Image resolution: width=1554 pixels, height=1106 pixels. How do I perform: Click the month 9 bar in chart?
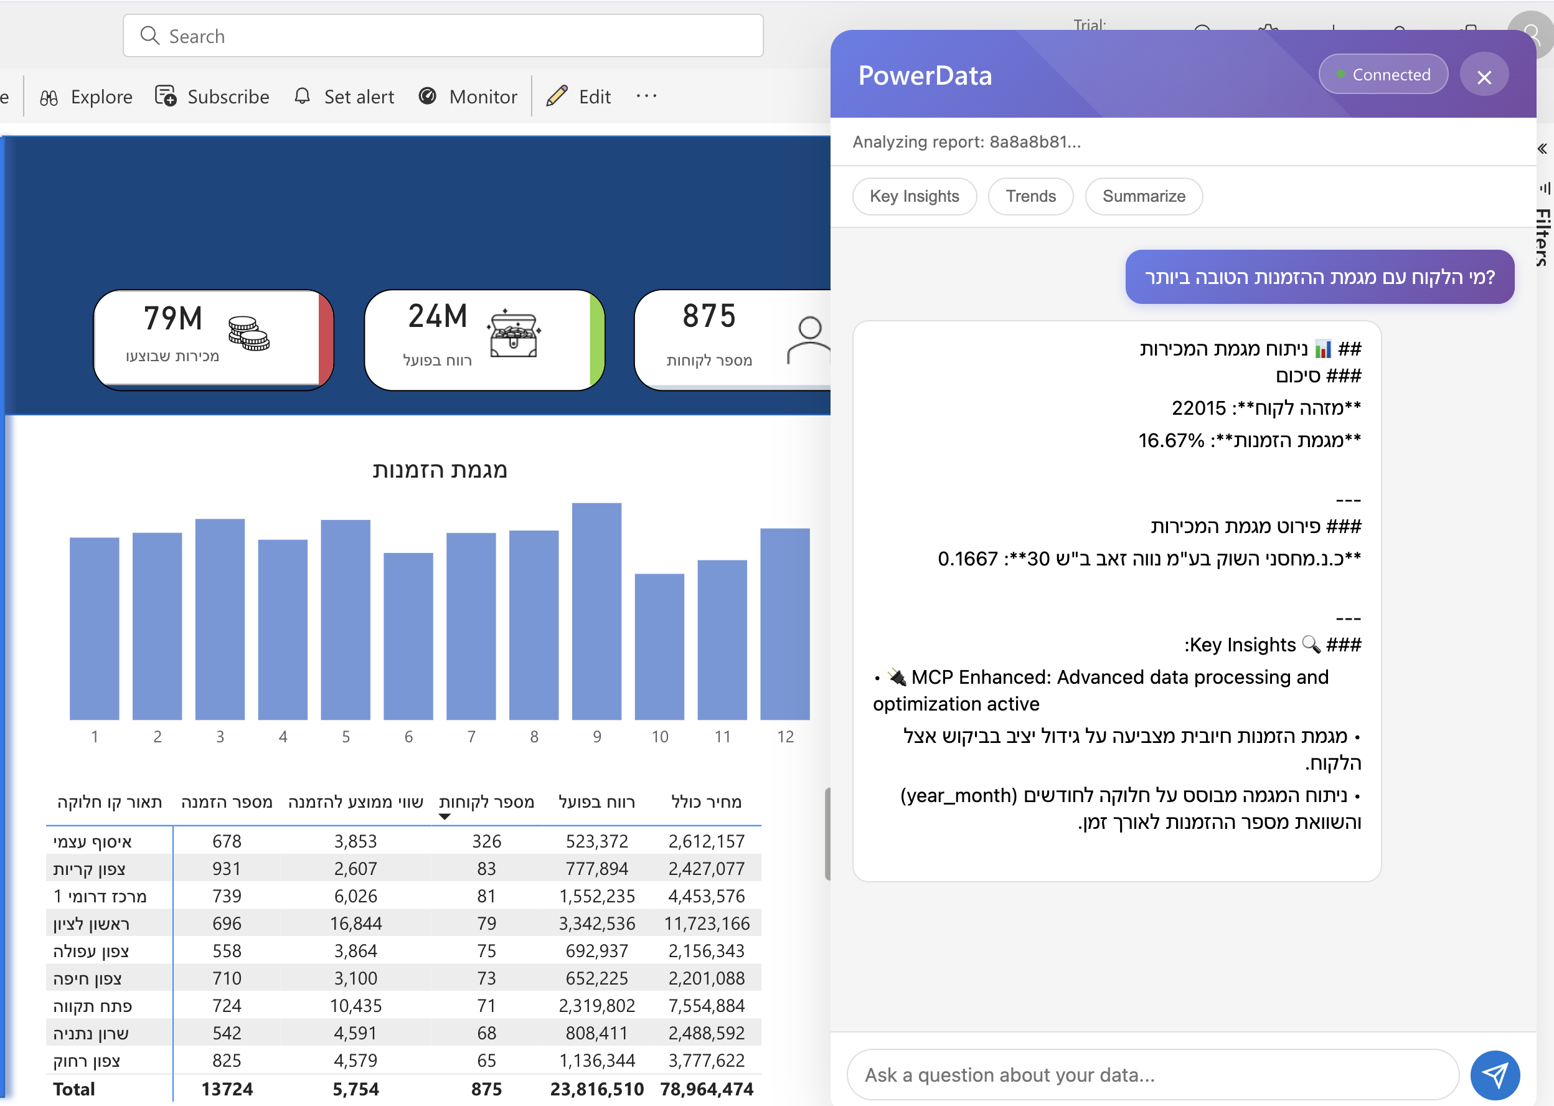click(x=596, y=611)
